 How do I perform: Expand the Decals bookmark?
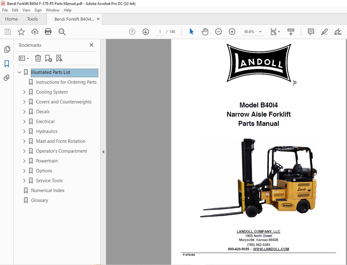pyautogui.click(x=24, y=112)
